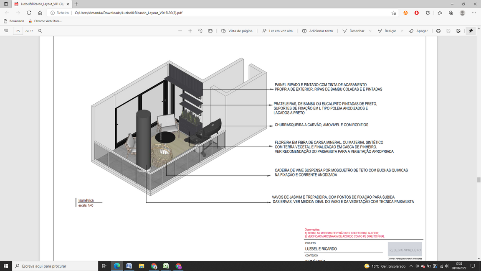Click the fit to page width icon
Screen dimensions: 481x271
tap(210, 31)
